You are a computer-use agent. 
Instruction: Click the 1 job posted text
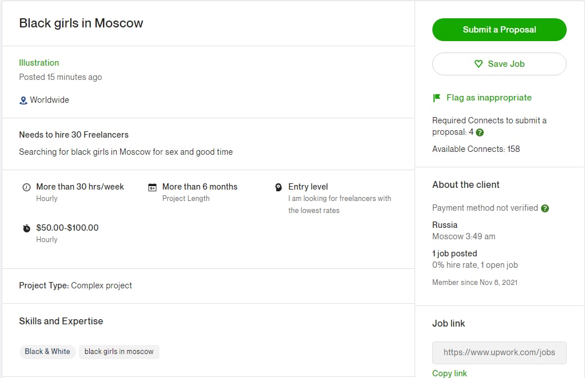tap(455, 254)
